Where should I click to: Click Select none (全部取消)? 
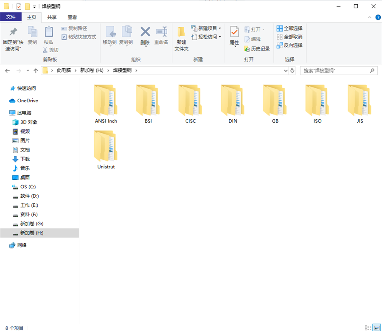[289, 37]
